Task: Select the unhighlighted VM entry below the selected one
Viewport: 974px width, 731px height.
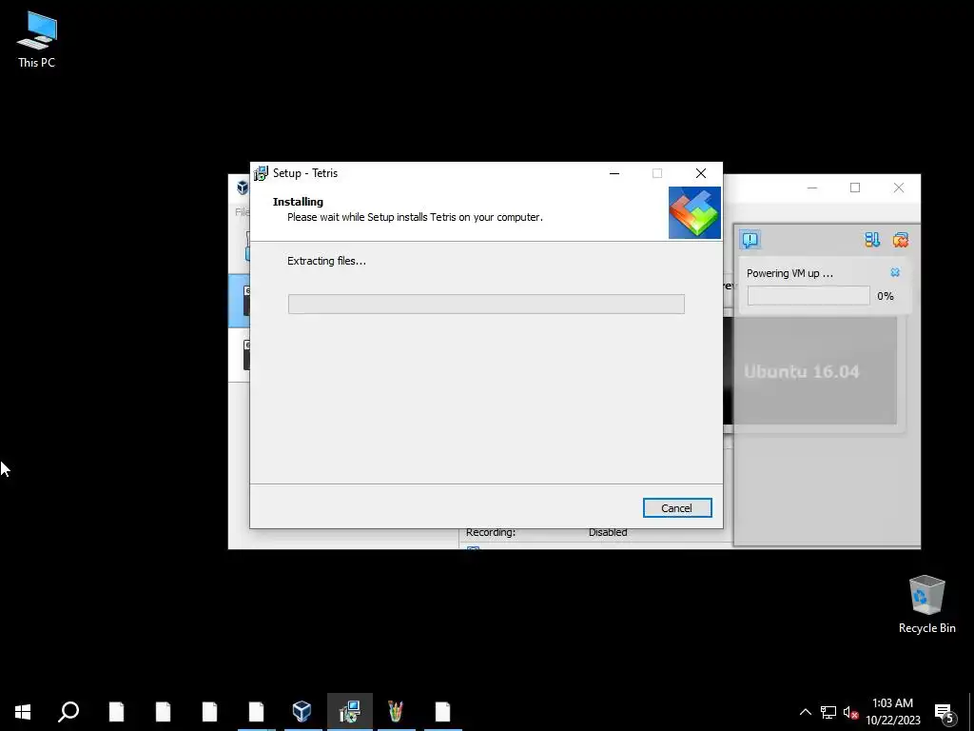Action: 239,355
